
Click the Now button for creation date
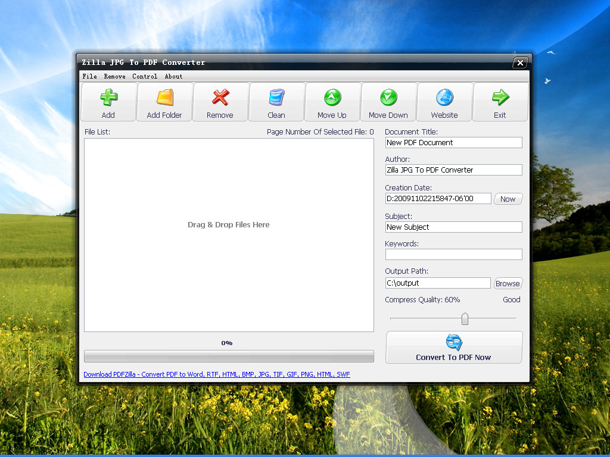508,199
